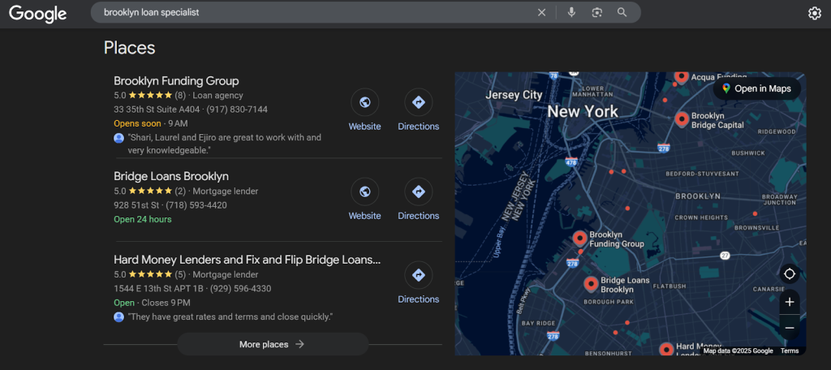The image size is (831, 370).
Task: Open Brooklyn Funding Group website globe icon
Action: tap(364, 101)
